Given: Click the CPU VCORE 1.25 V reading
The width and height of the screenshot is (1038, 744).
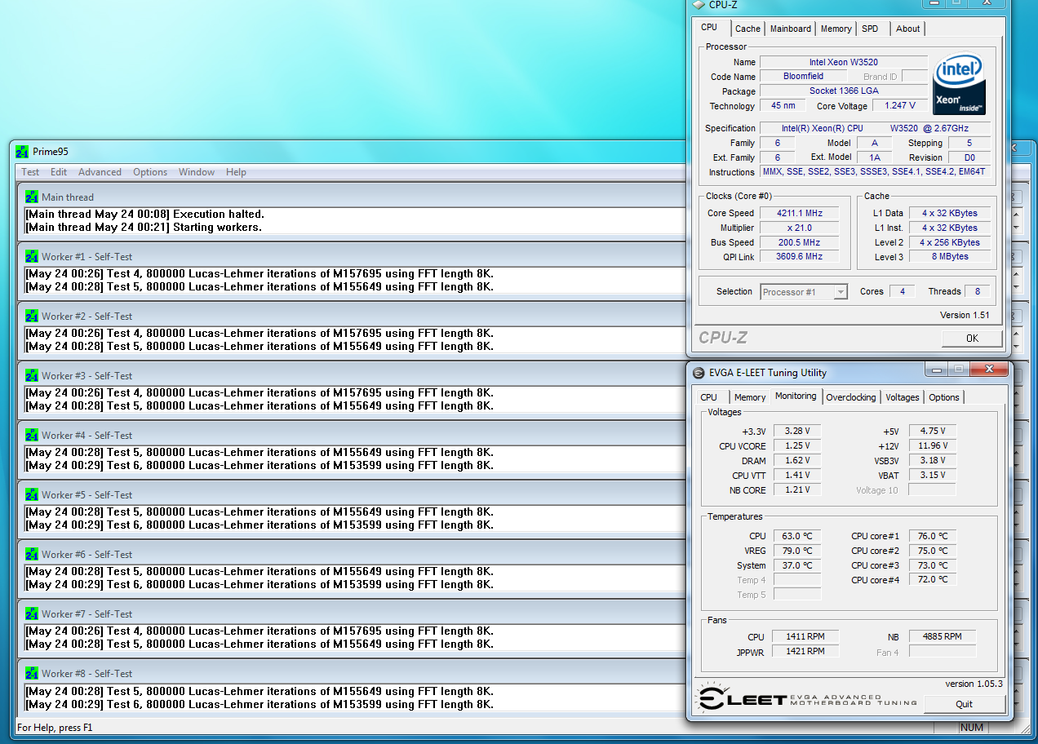Looking at the screenshot, I should 797,445.
